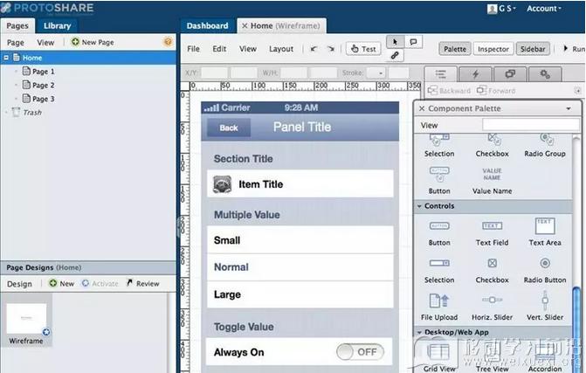Click the palette View search field
Screen dimensions: 586x373
(530, 125)
